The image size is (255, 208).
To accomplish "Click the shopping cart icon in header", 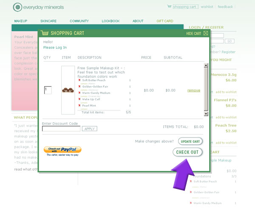I will [x=169, y=6].
